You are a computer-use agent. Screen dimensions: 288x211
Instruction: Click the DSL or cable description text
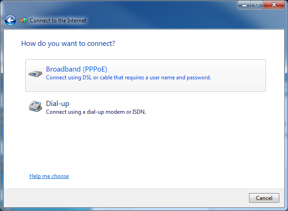128,78
